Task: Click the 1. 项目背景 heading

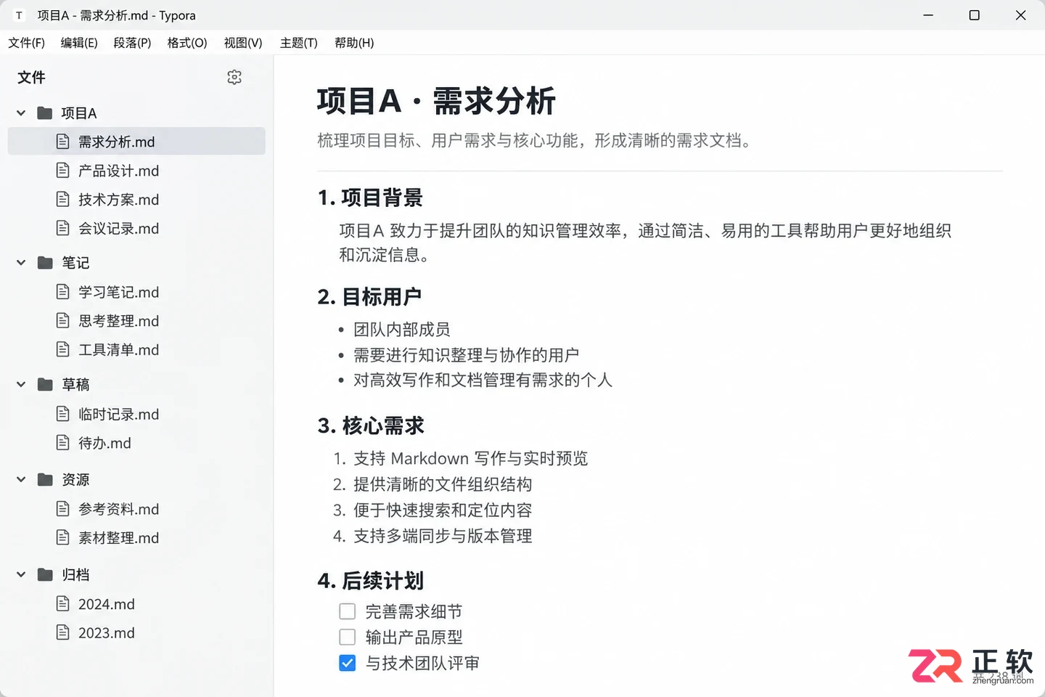Action: pos(370,197)
